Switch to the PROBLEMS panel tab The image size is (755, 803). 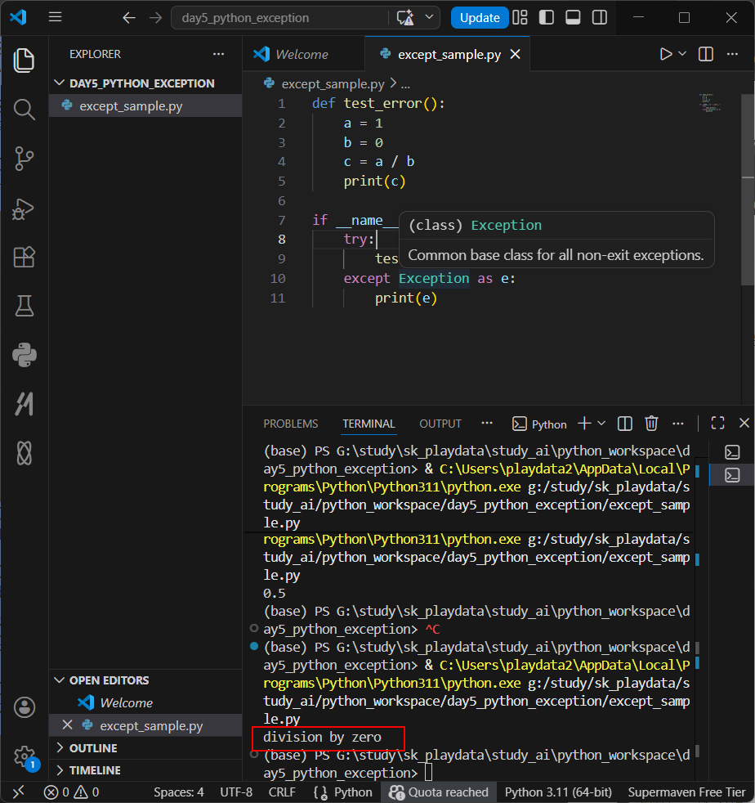pyautogui.click(x=290, y=424)
